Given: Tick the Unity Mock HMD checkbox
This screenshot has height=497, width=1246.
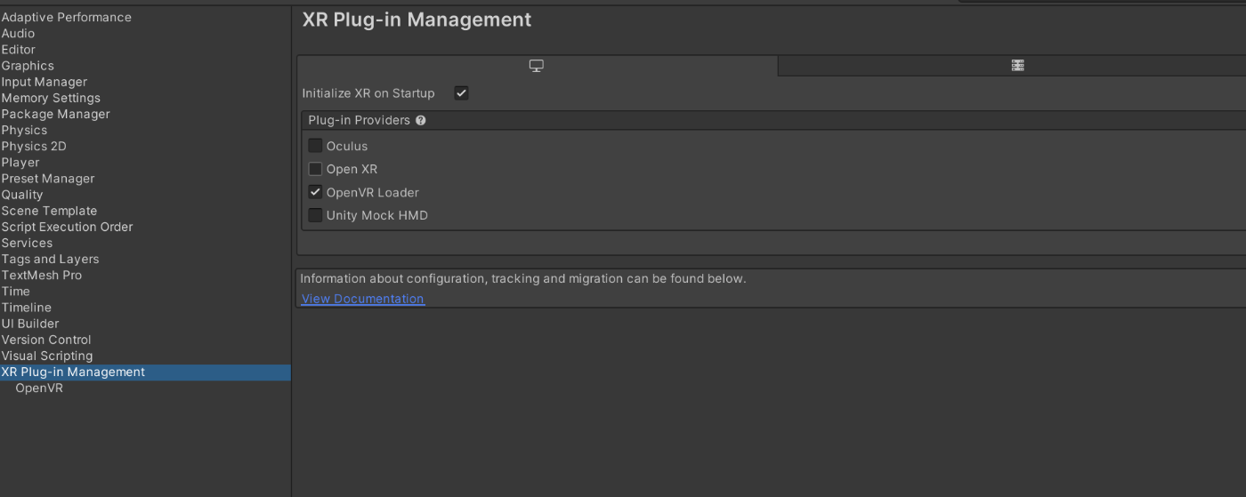Looking at the screenshot, I should [315, 215].
